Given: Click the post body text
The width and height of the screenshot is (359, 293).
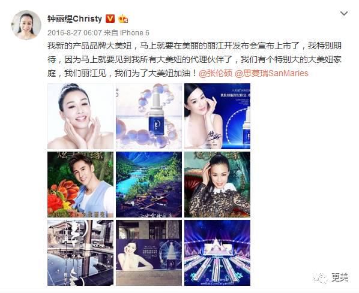Looking at the screenshot, I should click(x=195, y=59).
